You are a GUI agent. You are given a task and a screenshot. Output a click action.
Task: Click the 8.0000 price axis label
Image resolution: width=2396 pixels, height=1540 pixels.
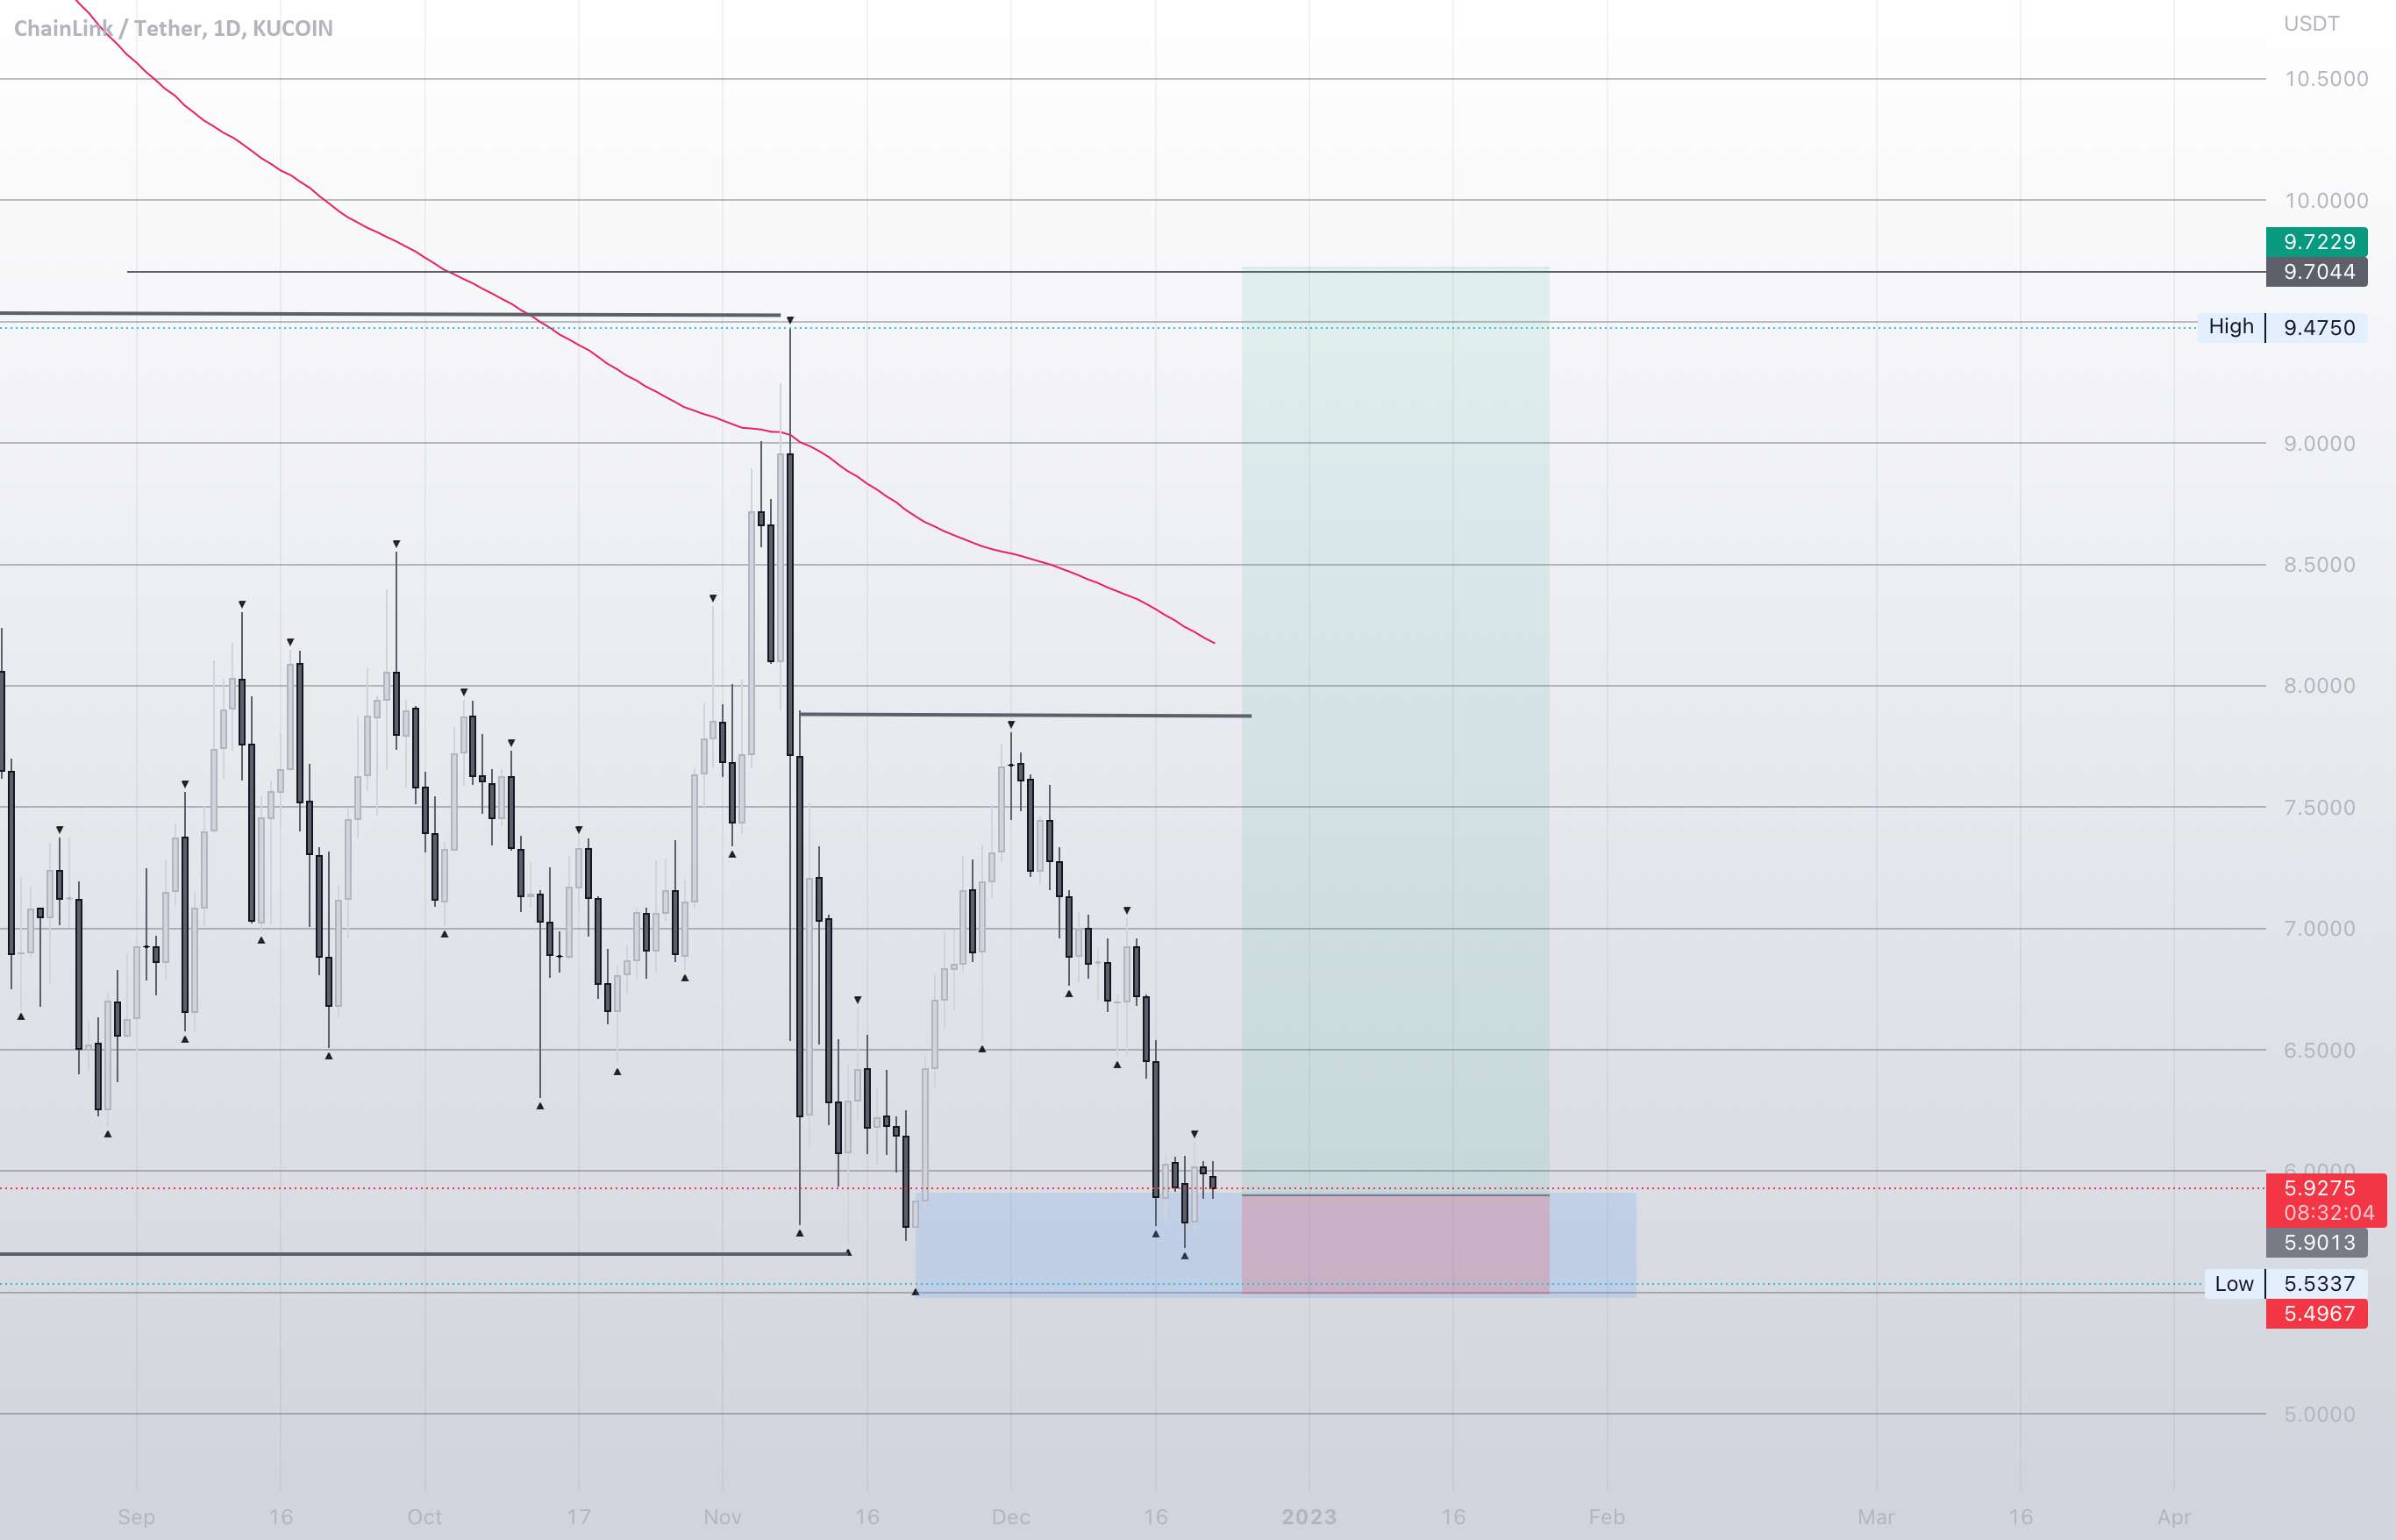tap(2319, 686)
